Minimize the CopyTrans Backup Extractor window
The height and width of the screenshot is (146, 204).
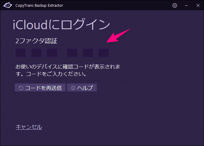186,6
